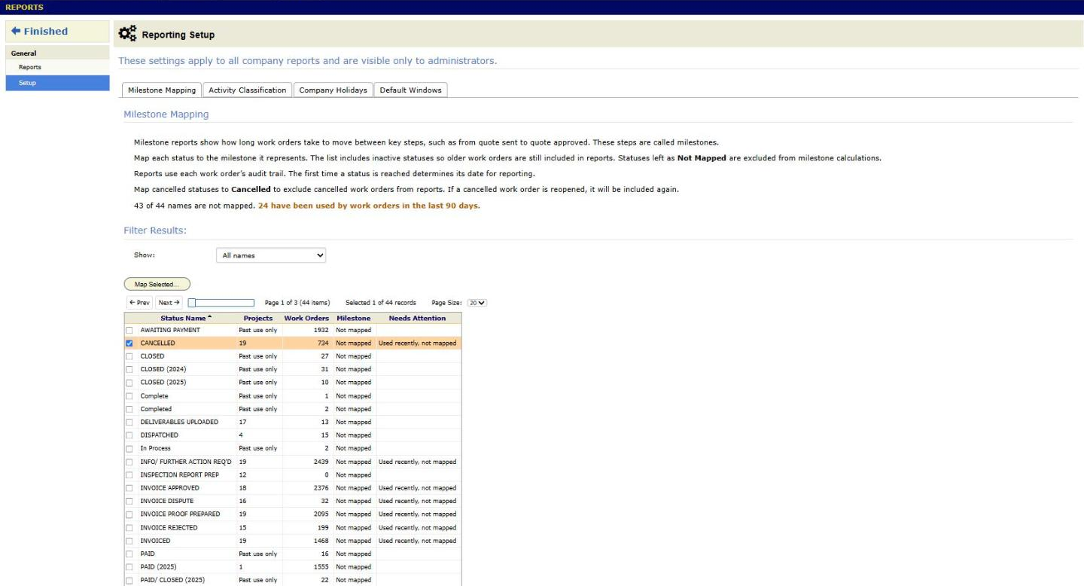Check the PAID (2025) row checkbox
This screenshot has width=1084, height=586.
click(x=129, y=567)
